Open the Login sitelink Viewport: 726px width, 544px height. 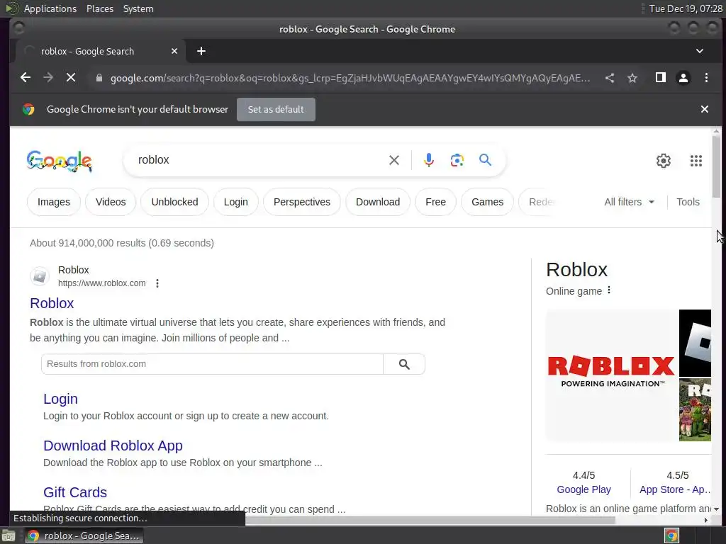coord(61,399)
